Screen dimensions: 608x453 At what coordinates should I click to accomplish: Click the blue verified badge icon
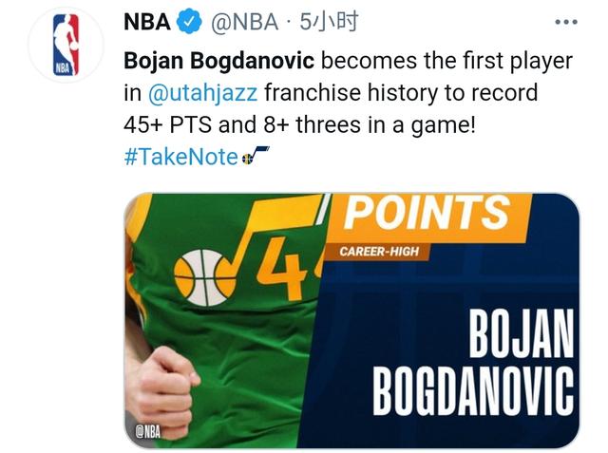[x=189, y=22]
